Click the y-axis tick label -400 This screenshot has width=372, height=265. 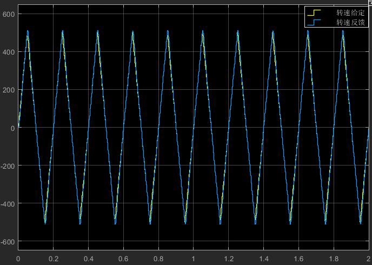point(8,204)
